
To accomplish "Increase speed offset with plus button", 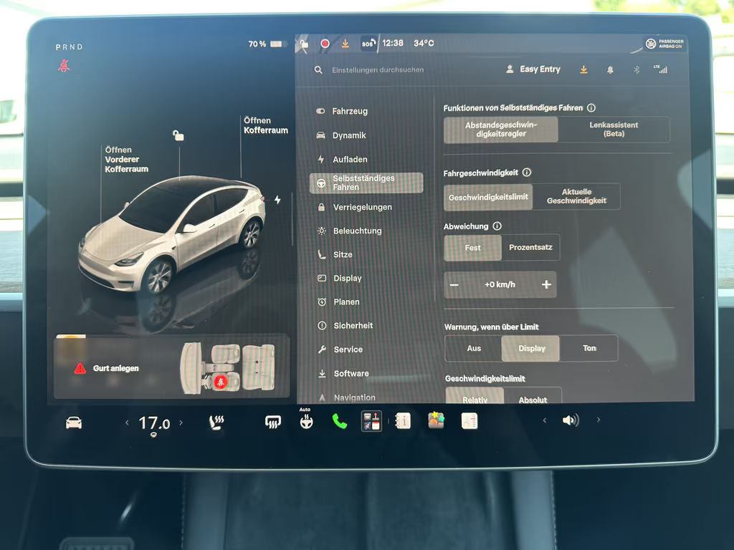I will (545, 284).
